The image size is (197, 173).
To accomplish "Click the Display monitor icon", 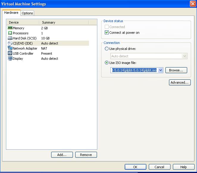I will (10, 59).
